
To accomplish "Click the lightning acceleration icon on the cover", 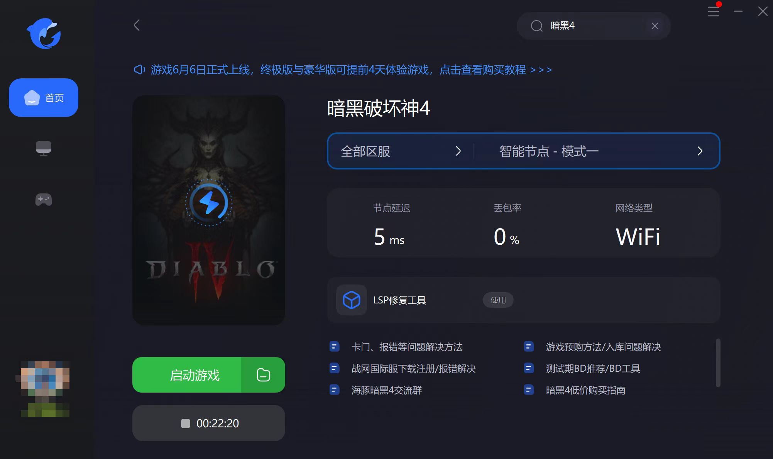I will (209, 202).
